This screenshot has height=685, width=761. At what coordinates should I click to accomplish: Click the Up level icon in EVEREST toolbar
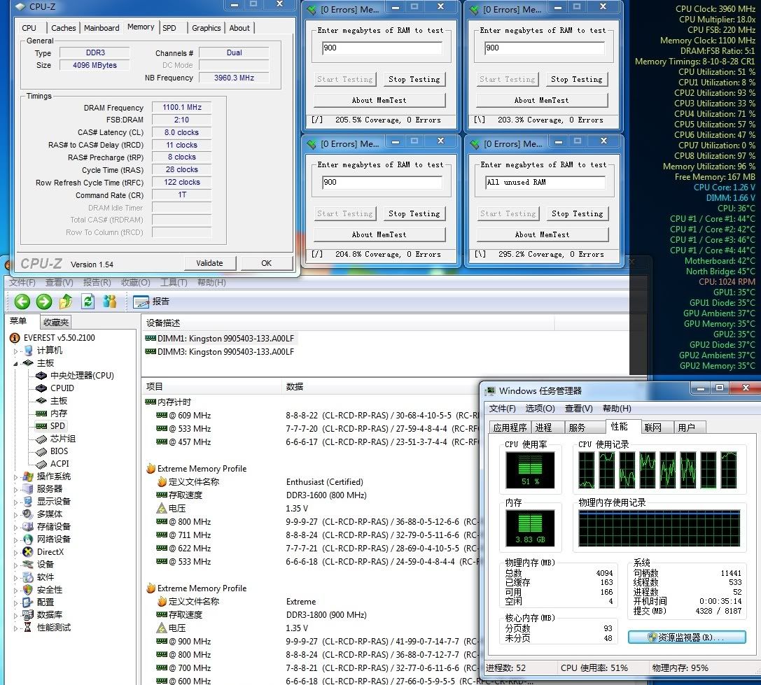click(x=66, y=302)
